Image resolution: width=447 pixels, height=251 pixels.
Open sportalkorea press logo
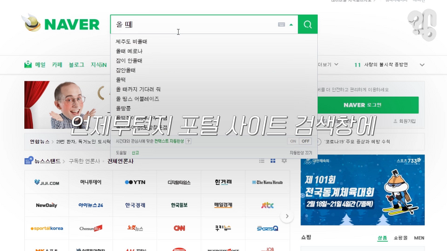pos(47,228)
